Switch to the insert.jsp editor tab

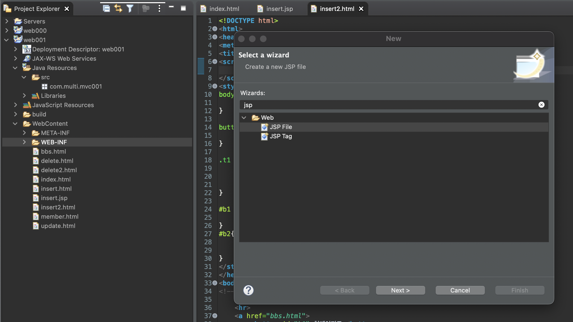[x=279, y=9]
